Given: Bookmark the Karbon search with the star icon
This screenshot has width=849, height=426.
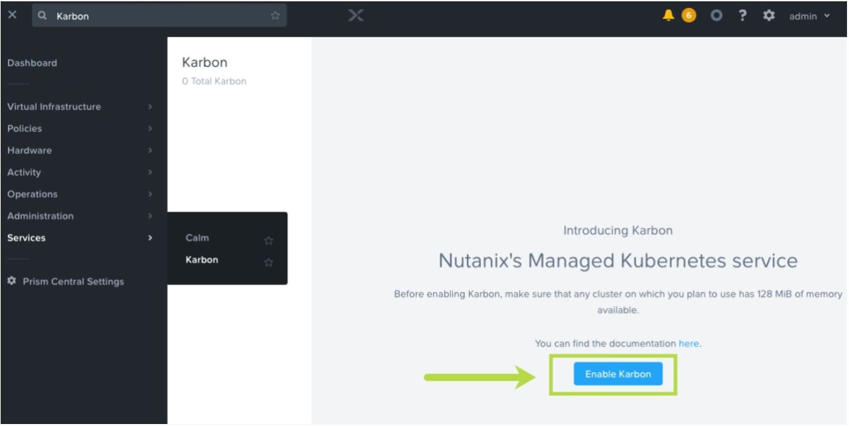Looking at the screenshot, I should pyautogui.click(x=275, y=16).
